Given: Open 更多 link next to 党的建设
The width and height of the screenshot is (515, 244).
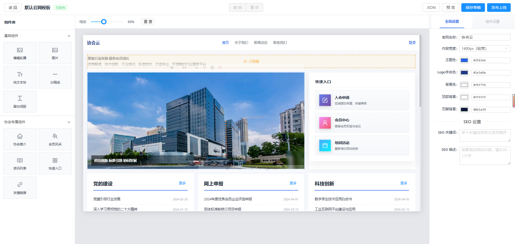Looking at the screenshot, I should (x=182, y=183).
